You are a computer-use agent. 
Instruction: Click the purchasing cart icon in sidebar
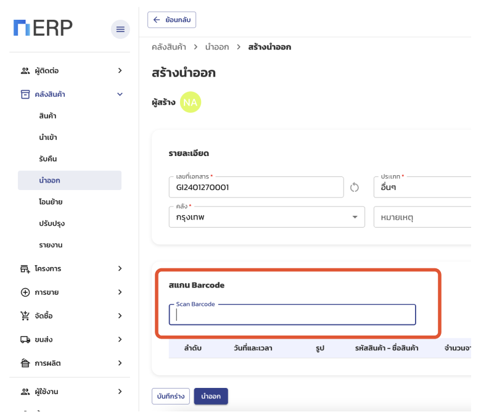[x=25, y=316]
